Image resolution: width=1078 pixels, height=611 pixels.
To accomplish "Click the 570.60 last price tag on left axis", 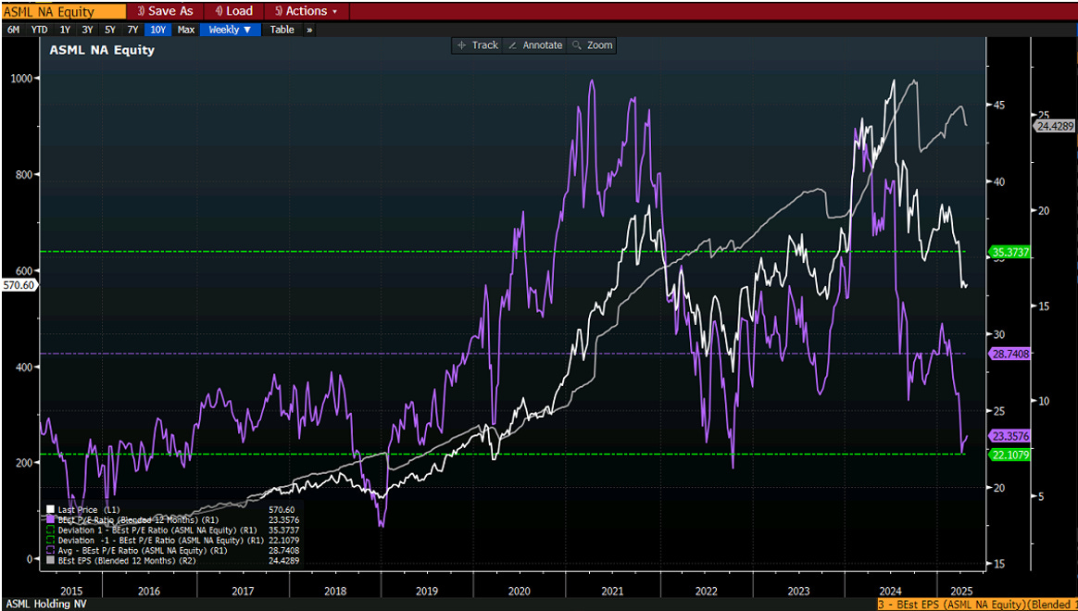I will pyautogui.click(x=19, y=284).
